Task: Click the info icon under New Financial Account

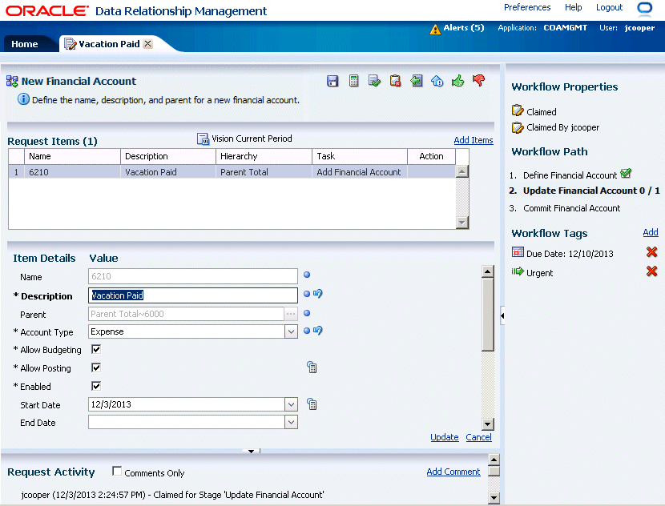Action: click(x=23, y=99)
